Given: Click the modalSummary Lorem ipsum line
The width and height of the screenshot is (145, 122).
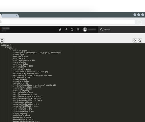Looking at the screenshot, I should (32, 75).
